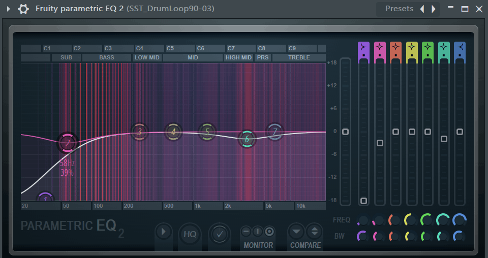Viewport: 488px width, 258px height.
Task: Click the blue band 7 filter type icon
Action: click(x=460, y=48)
